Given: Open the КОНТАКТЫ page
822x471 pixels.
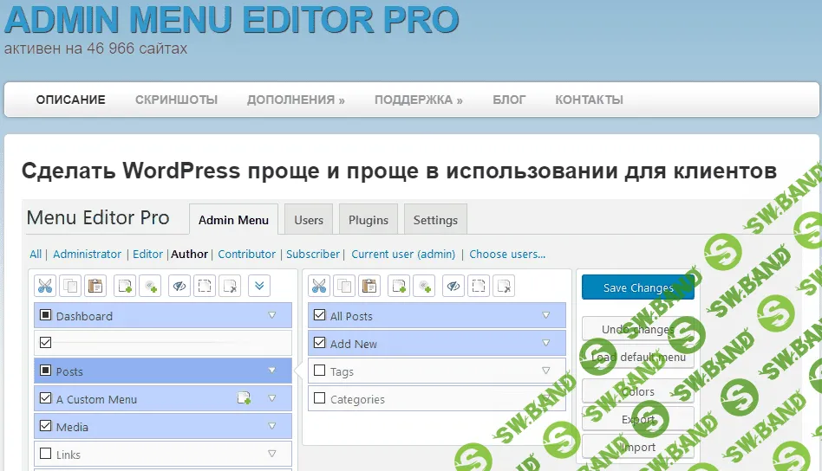Looking at the screenshot, I should click(x=590, y=100).
